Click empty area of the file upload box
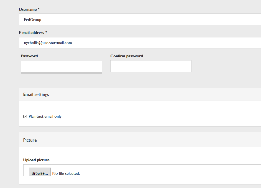 [x=166, y=170]
